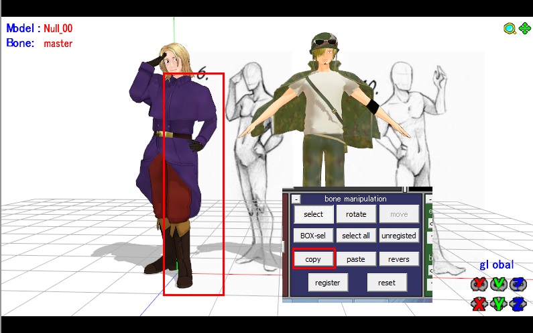Click the blue Z rotation axis icon

[x=518, y=284]
